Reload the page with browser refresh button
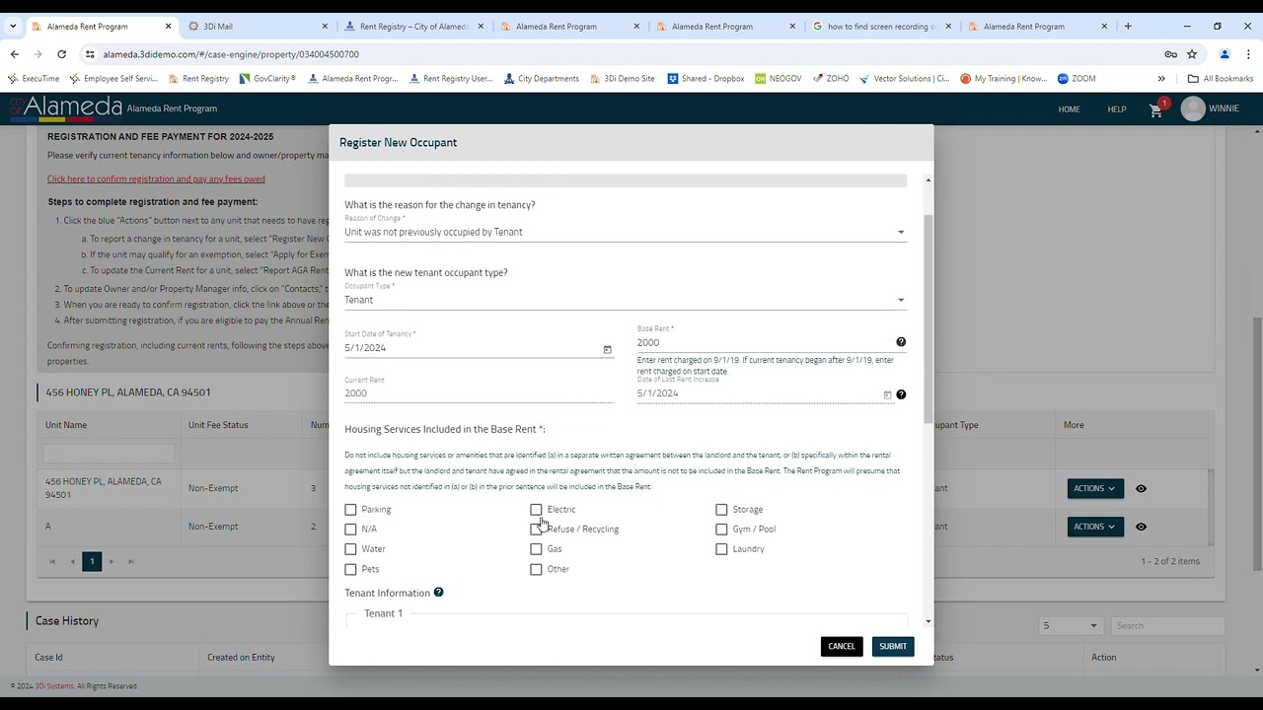 point(61,54)
